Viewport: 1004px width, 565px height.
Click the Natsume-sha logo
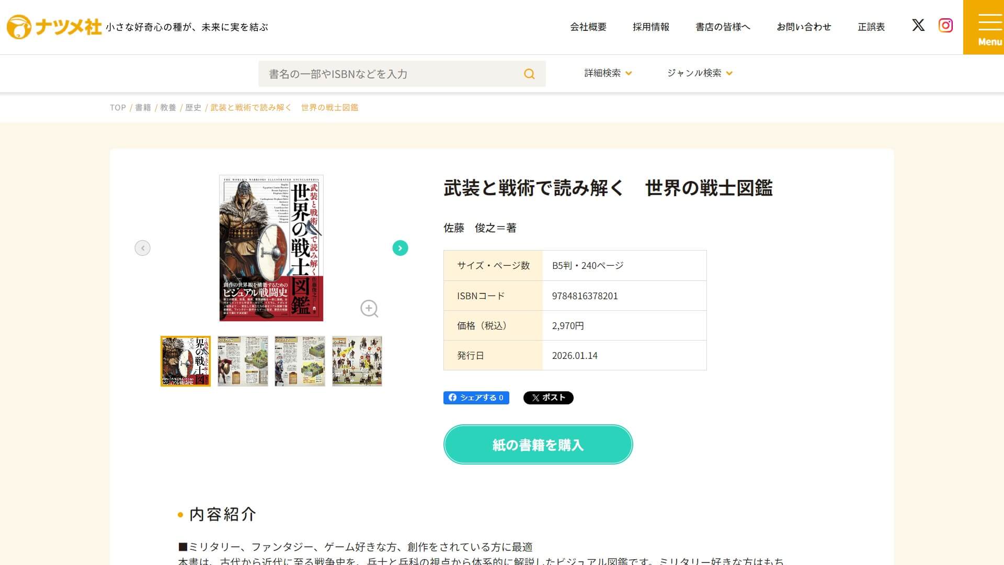[x=54, y=27]
